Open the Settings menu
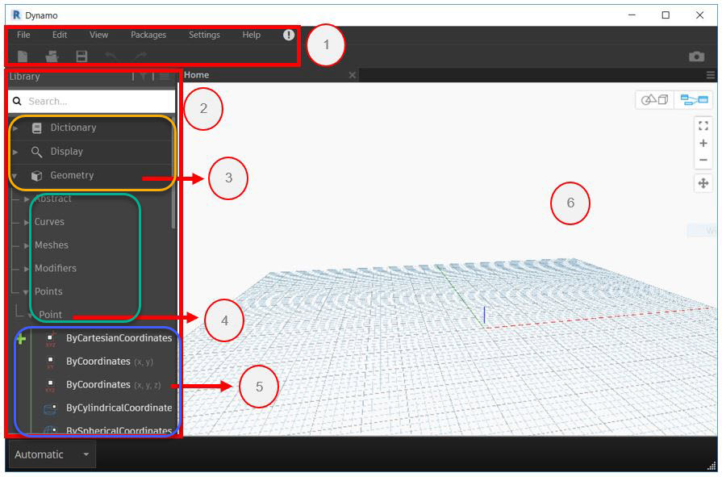Image resolution: width=722 pixels, height=477 pixels. point(204,35)
